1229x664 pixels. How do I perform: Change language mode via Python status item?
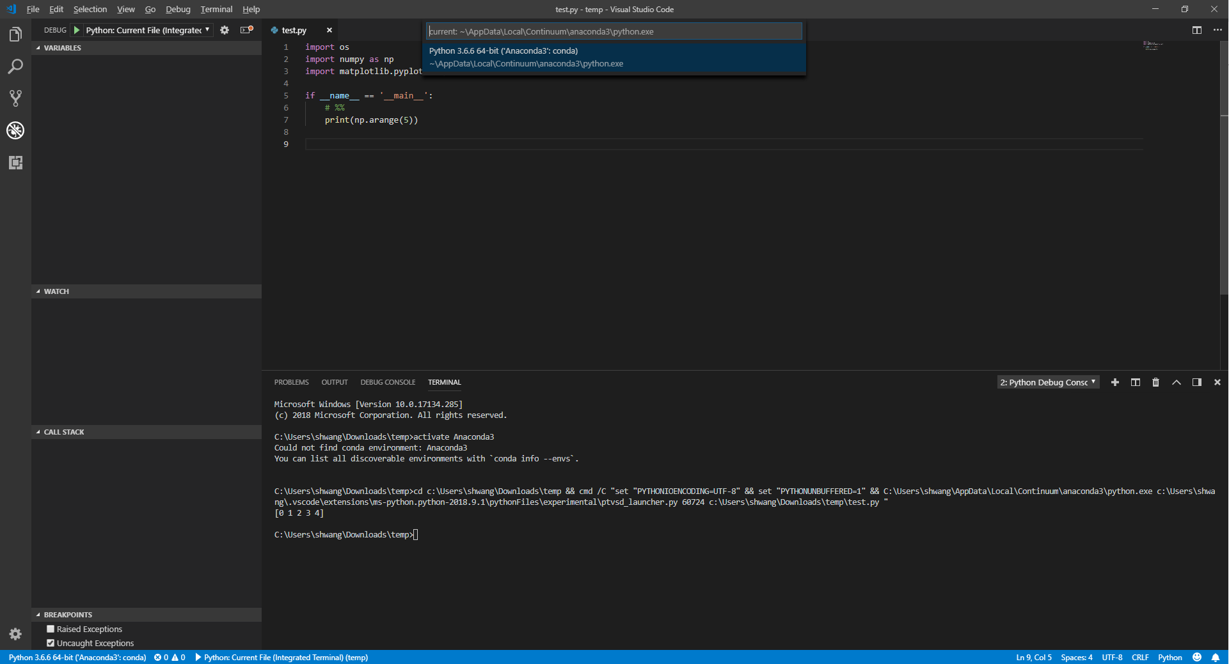(1170, 657)
